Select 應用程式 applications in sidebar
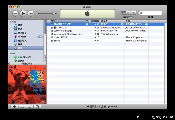The image size is (175, 120). (22, 40)
